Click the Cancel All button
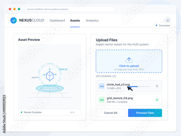Screen dimensions: 181x136 click(x=111, y=113)
